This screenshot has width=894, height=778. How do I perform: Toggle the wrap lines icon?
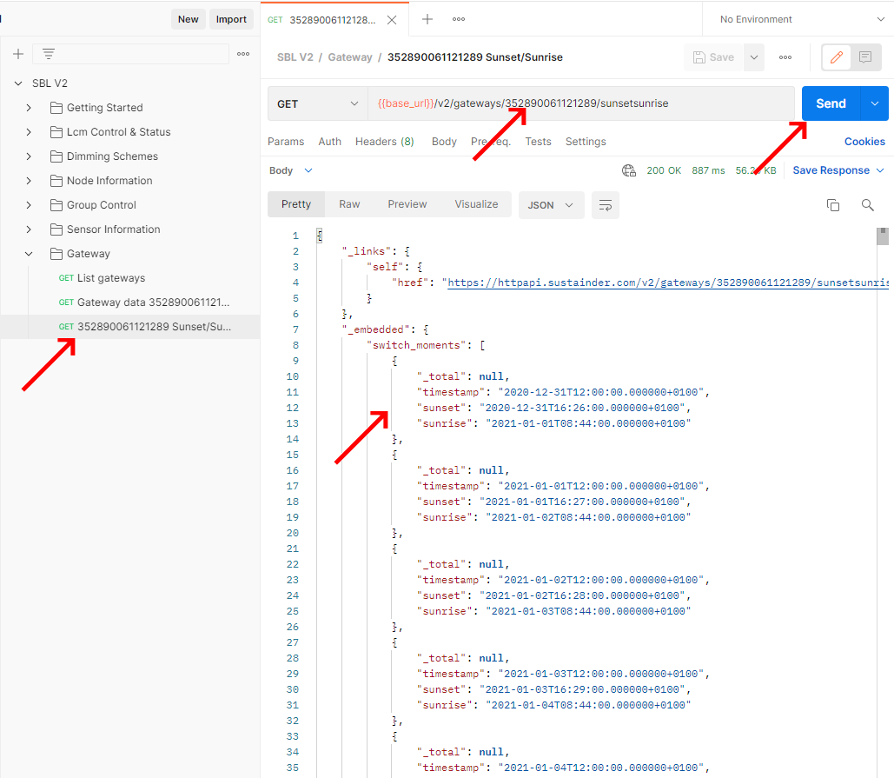[x=606, y=205]
